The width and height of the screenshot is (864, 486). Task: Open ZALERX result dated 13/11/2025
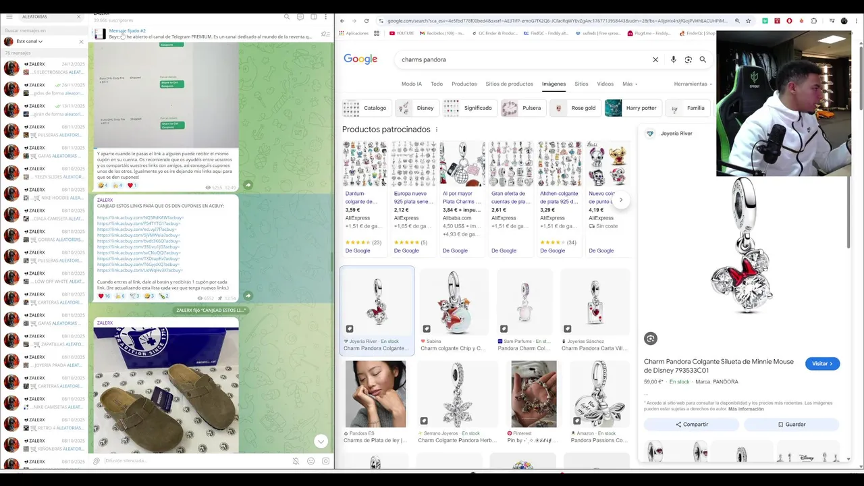pos(44,110)
